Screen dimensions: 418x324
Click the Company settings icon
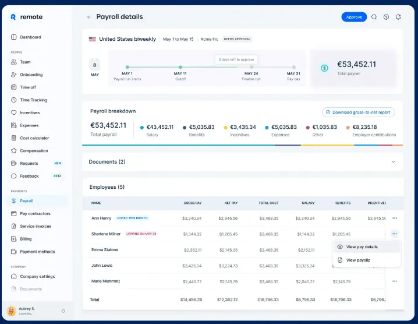click(x=13, y=276)
